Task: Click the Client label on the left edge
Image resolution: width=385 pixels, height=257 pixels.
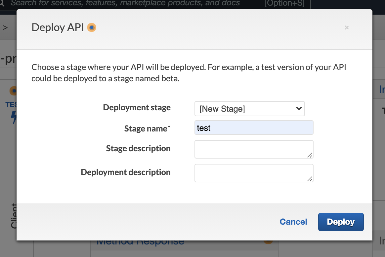Action: tap(14, 216)
